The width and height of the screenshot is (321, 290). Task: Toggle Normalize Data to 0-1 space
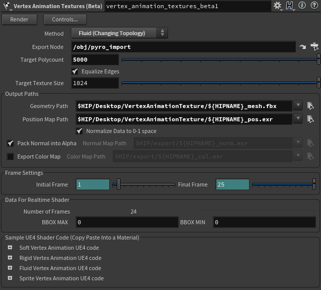[x=80, y=131]
